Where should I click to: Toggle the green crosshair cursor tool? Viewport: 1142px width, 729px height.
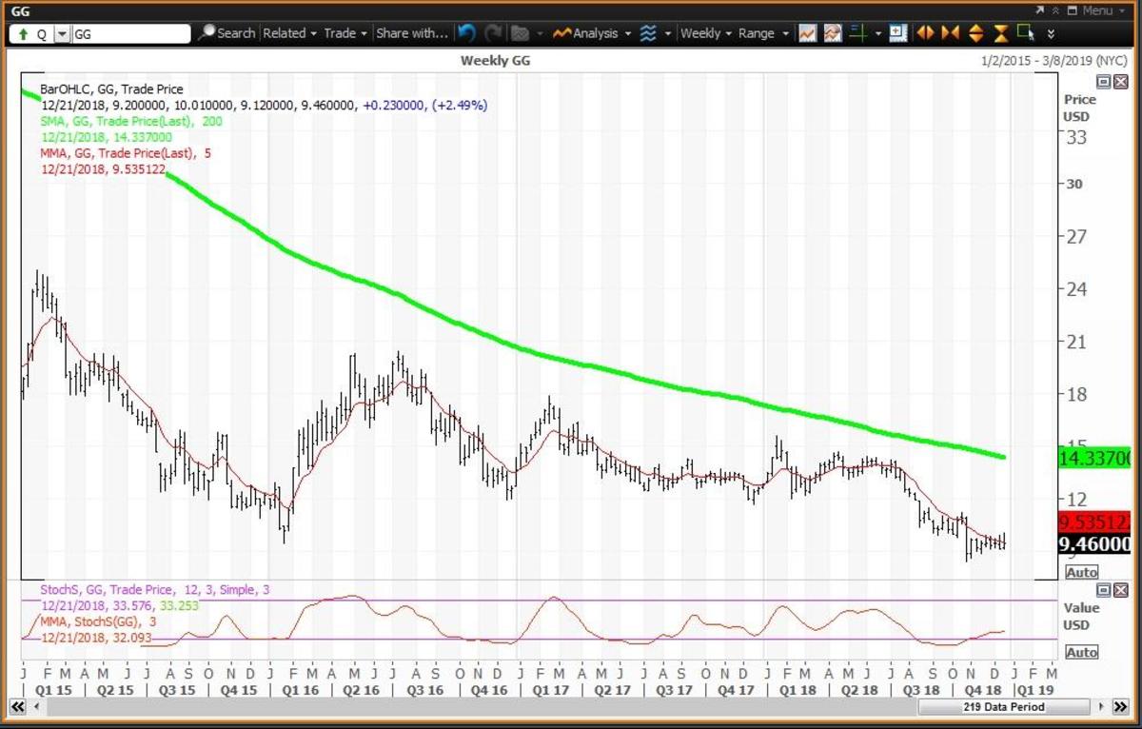tap(857, 33)
